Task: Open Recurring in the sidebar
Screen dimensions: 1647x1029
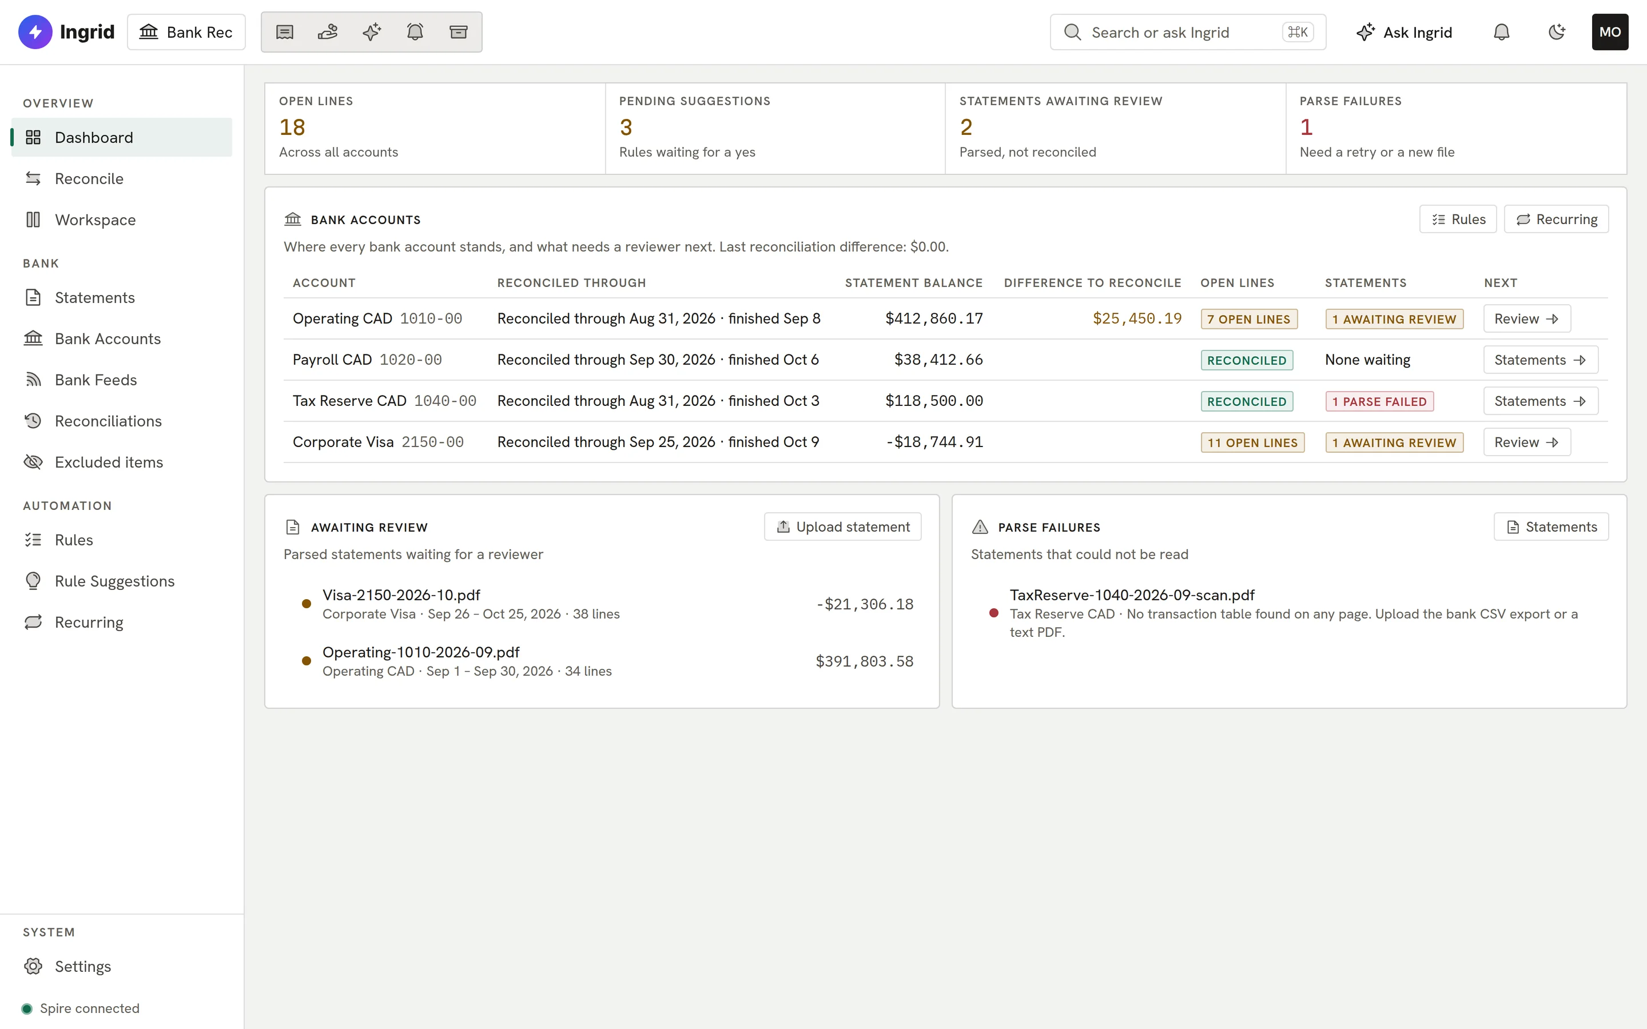Action: click(122, 622)
